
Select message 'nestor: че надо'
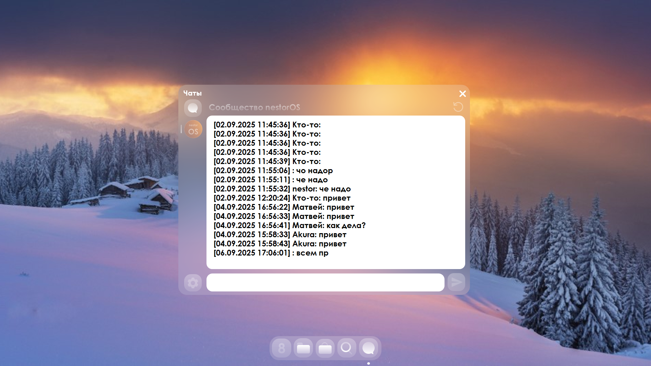point(282,189)
